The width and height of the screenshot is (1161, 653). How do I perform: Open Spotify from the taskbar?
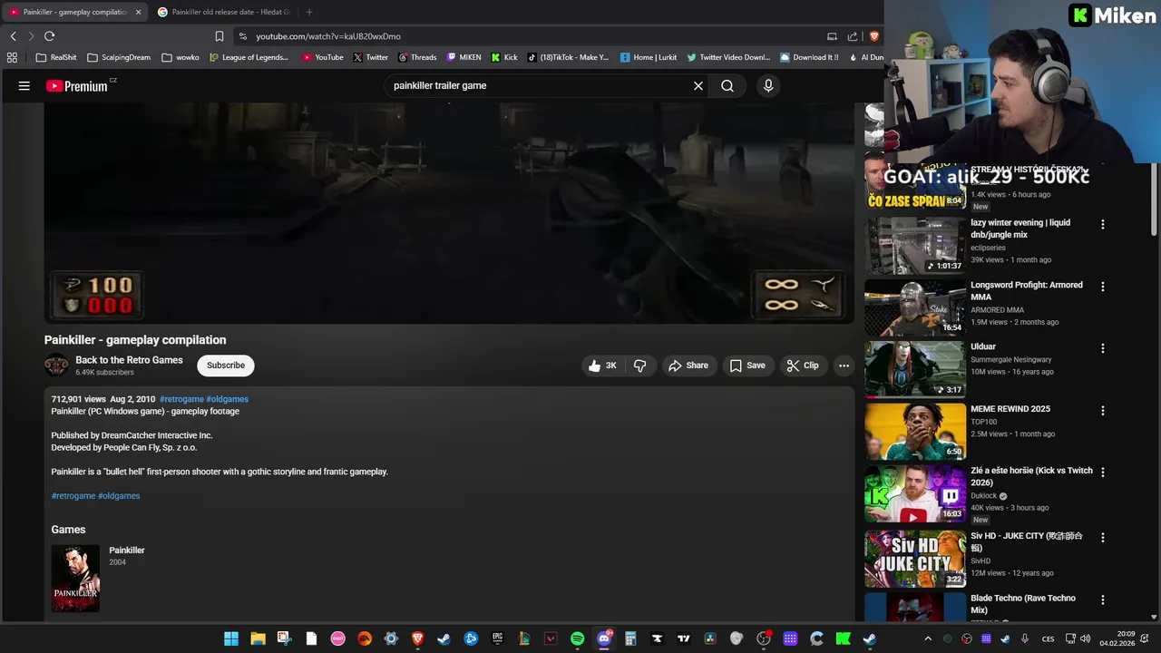click(x=577, y=638)
